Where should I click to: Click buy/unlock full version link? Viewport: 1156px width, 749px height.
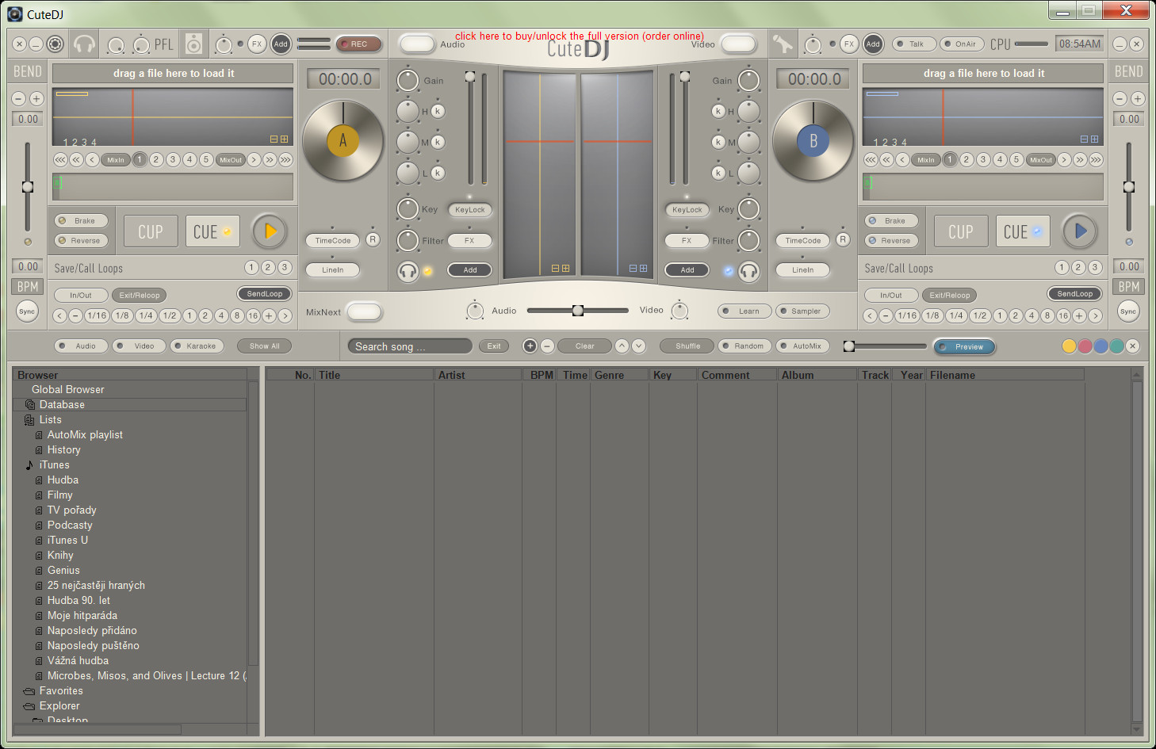tap(580, 36)
